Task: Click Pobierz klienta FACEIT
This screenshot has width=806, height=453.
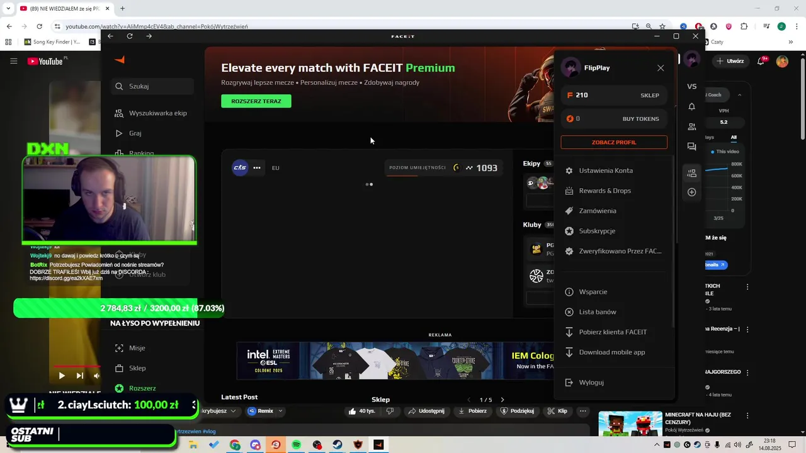Action: (x=614, y=332)
